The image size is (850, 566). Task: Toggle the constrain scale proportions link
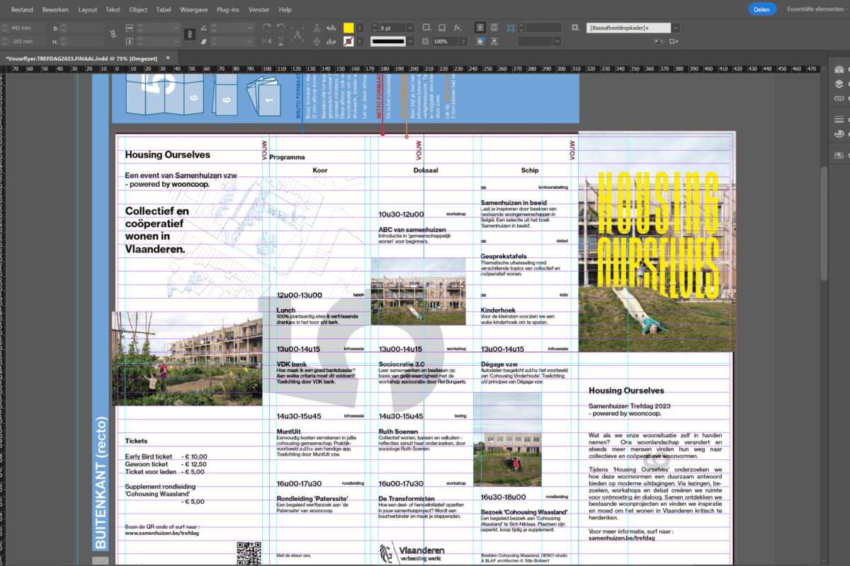pos(189,34)
